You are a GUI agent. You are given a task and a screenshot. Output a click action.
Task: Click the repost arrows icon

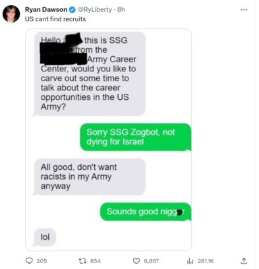[x=82, y=261]
